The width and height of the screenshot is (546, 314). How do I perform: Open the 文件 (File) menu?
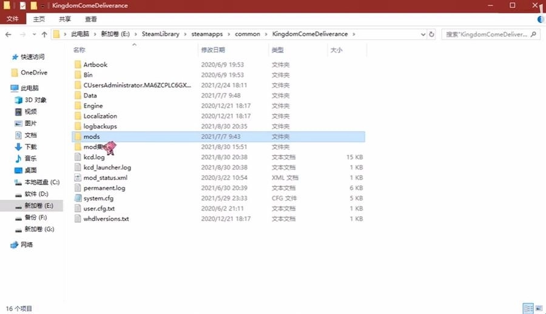coord(12,19)
